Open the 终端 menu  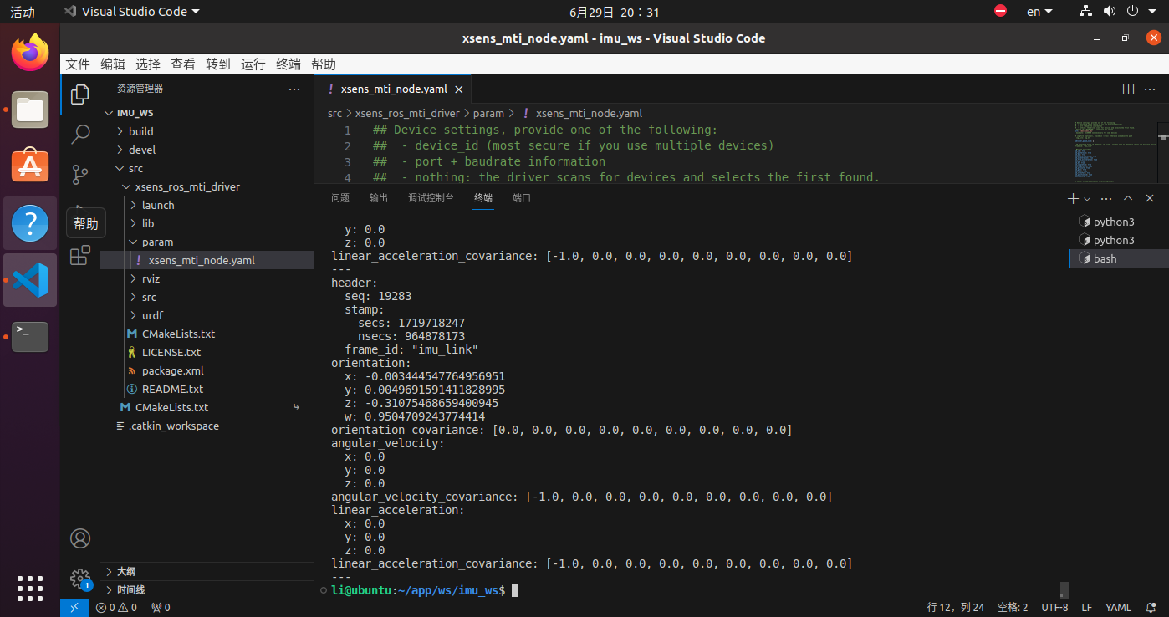point(288,64)
